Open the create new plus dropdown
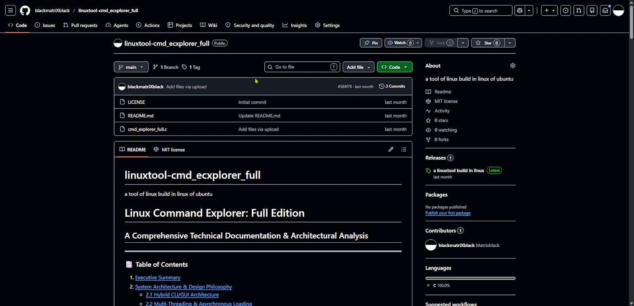Image resolution: width=634 pixels, height=306 pixels. 550,11
